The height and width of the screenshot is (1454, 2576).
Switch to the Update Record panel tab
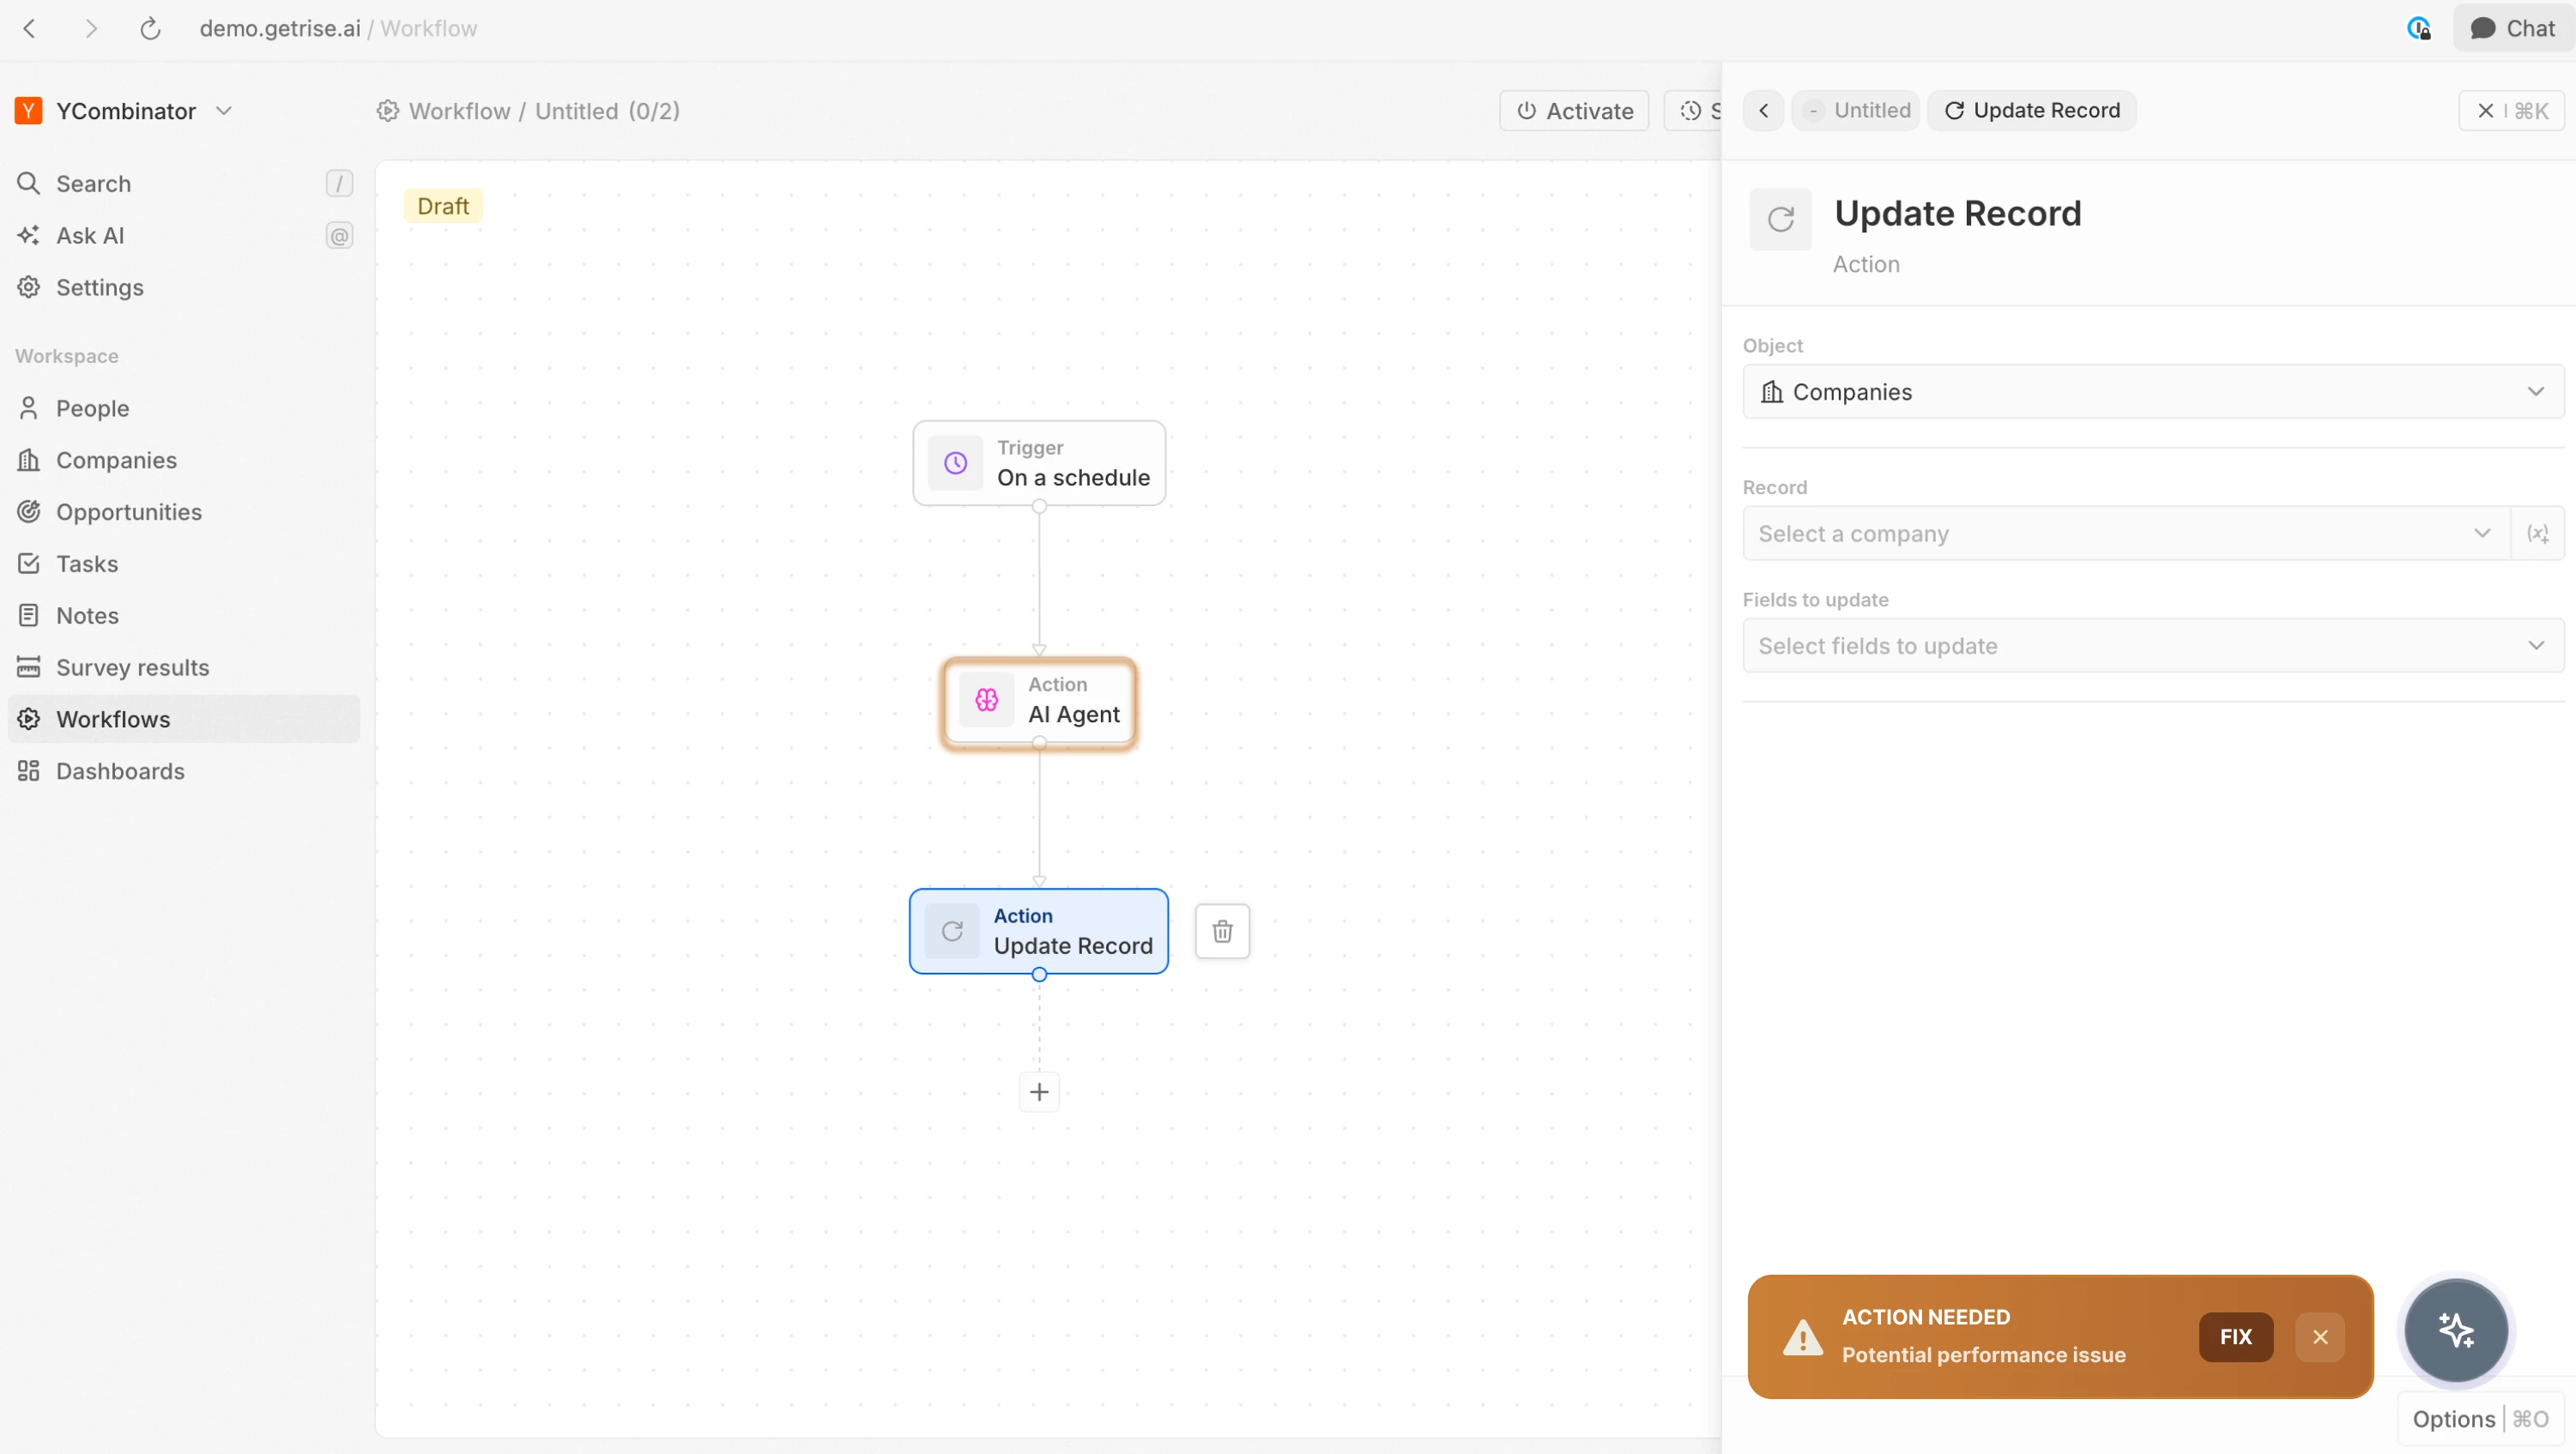pos(2032,111)
